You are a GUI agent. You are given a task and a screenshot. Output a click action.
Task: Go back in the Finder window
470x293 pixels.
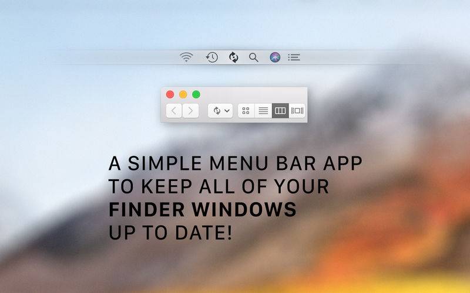[x=174, y=111]
